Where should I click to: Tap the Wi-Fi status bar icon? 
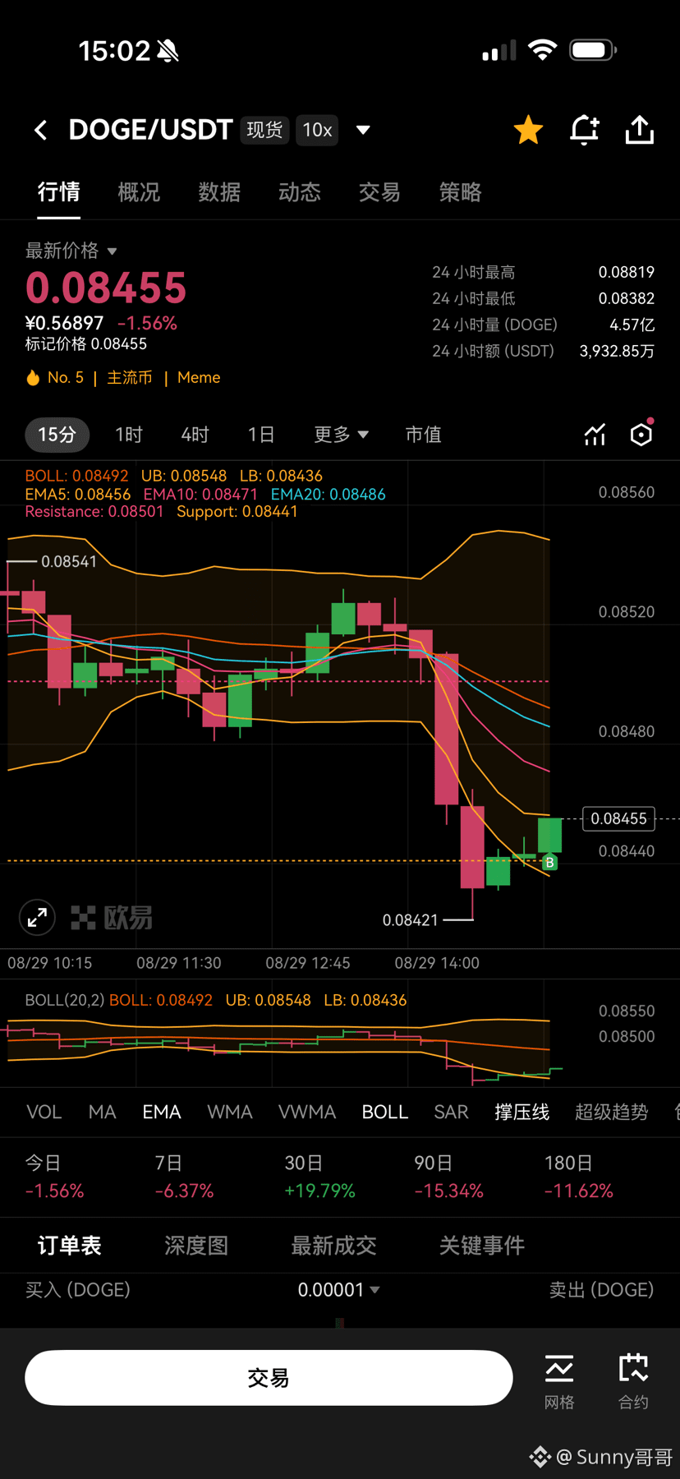coord(542,50)
